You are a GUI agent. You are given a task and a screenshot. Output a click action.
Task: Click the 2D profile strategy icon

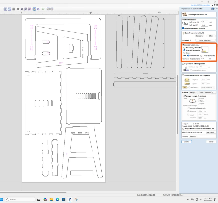pos(184,15)
